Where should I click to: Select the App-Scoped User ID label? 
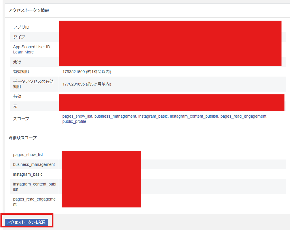coord(31,47)
